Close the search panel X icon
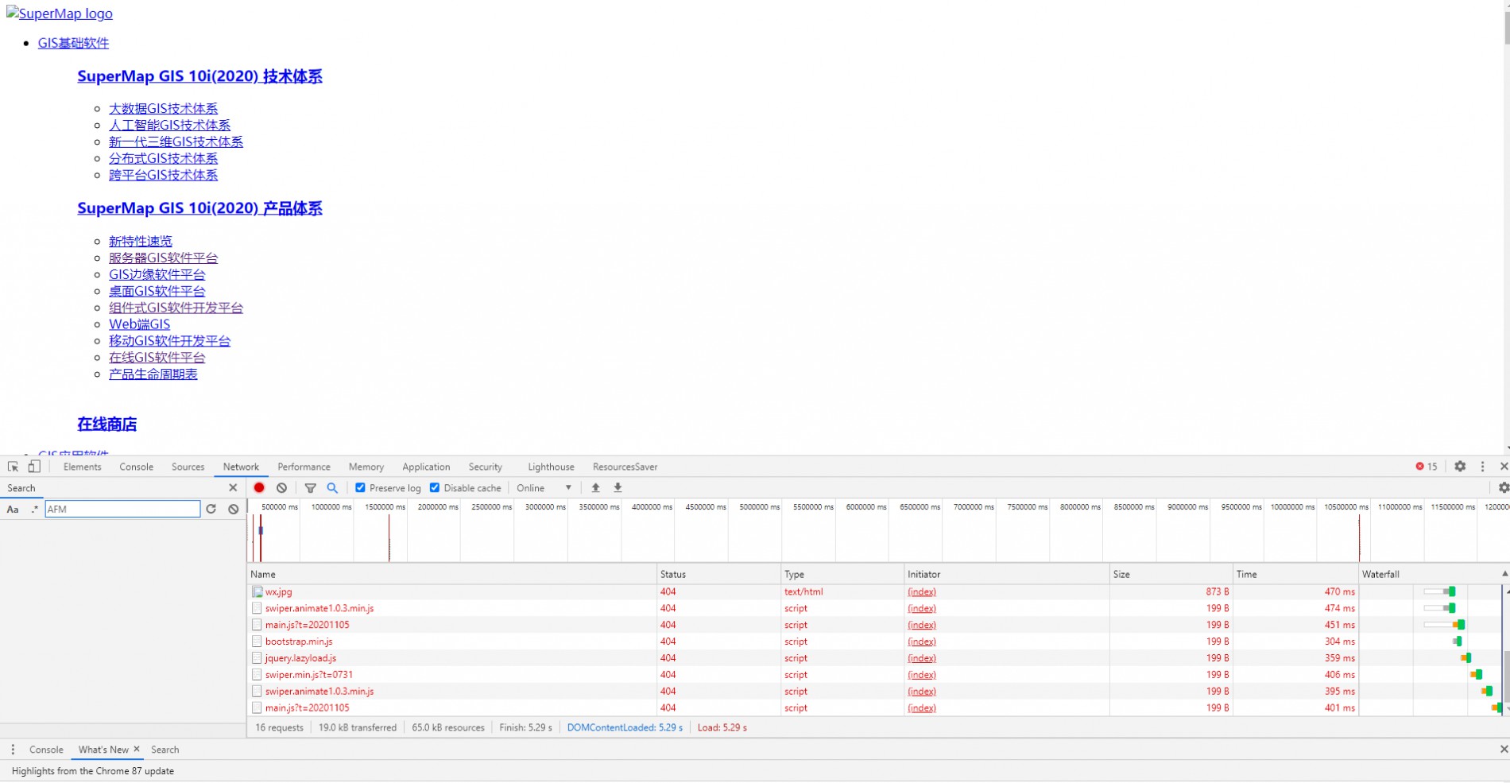The width and height of the screenshot is (1510, 783). [x=233, y=487]
